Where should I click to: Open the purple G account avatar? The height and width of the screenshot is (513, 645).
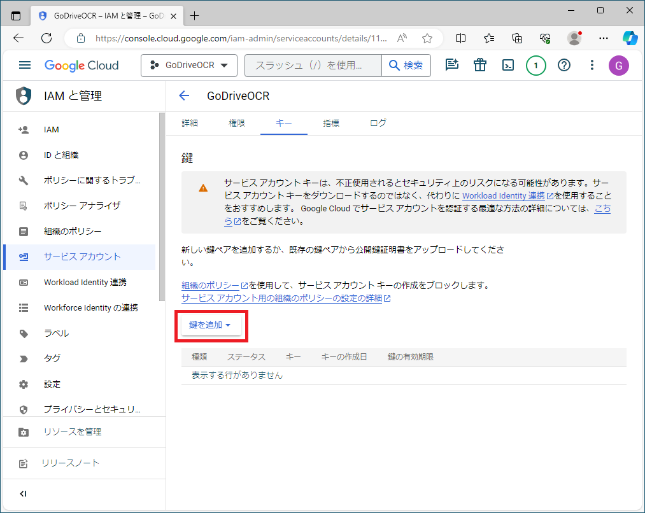coord(619,66)
